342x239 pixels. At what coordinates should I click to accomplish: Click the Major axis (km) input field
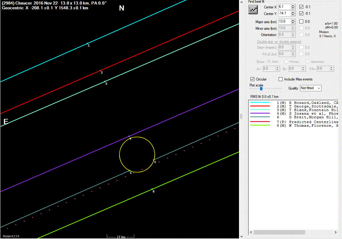pos(285,21)
